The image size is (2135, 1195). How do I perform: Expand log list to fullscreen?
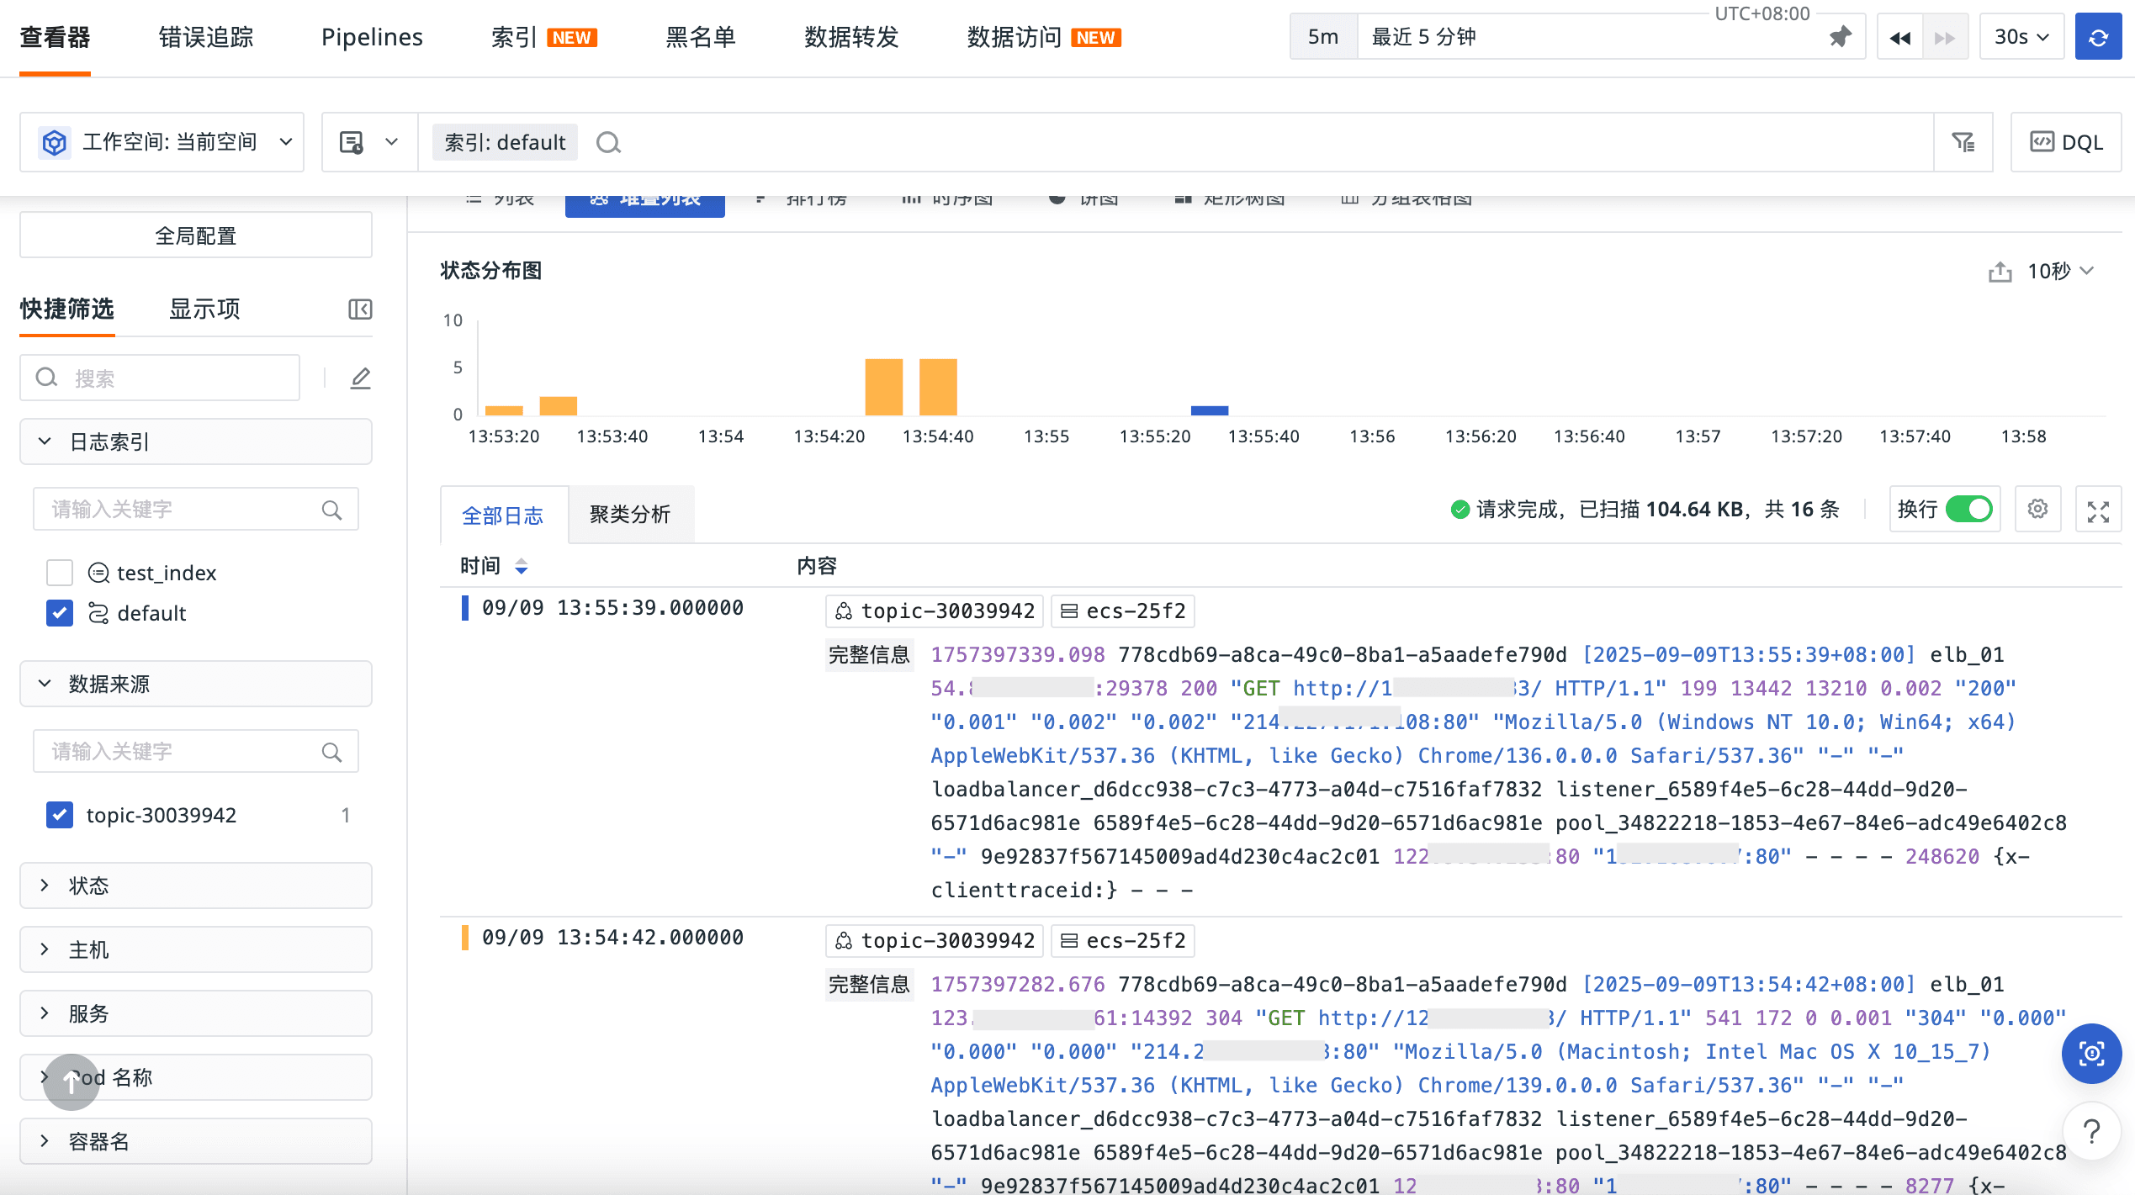pos(2098,510)
